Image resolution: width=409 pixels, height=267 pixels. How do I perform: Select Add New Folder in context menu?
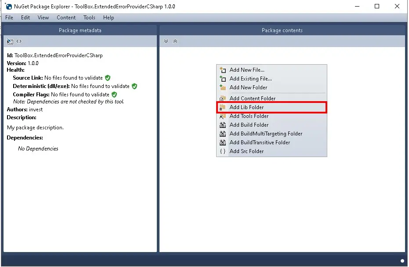tap(271, 88)
